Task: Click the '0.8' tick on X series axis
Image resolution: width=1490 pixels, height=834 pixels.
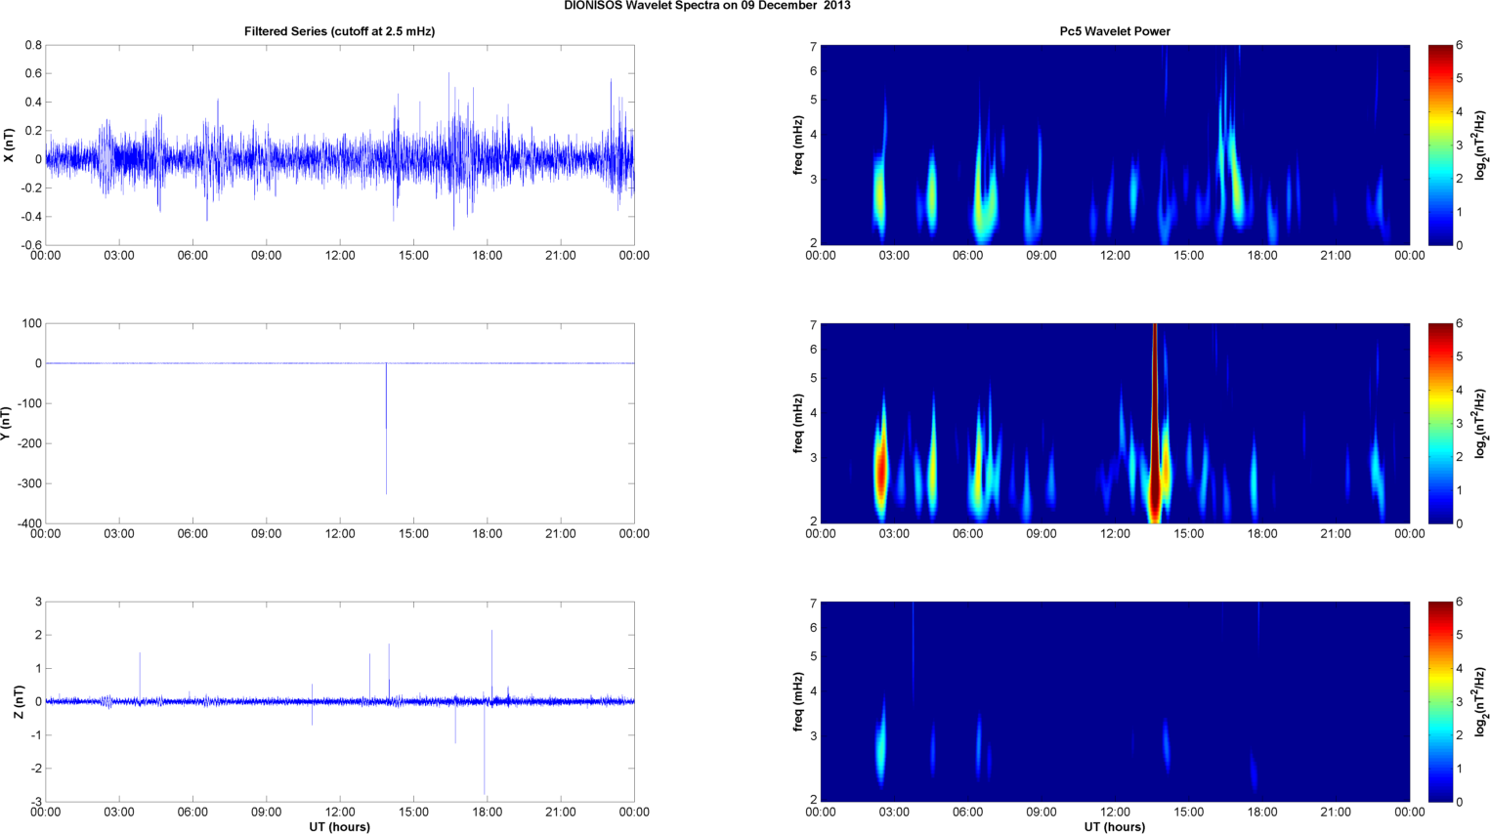Action: tap(33, 45)
